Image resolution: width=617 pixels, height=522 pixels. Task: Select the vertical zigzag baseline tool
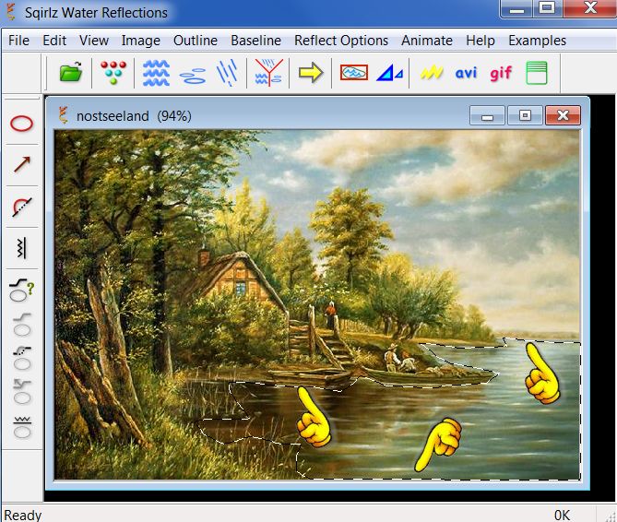(22, 248)
